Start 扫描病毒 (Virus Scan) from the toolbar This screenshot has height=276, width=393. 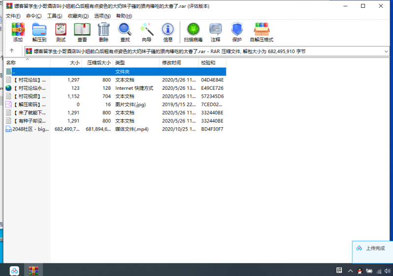[x=192, y=32]
